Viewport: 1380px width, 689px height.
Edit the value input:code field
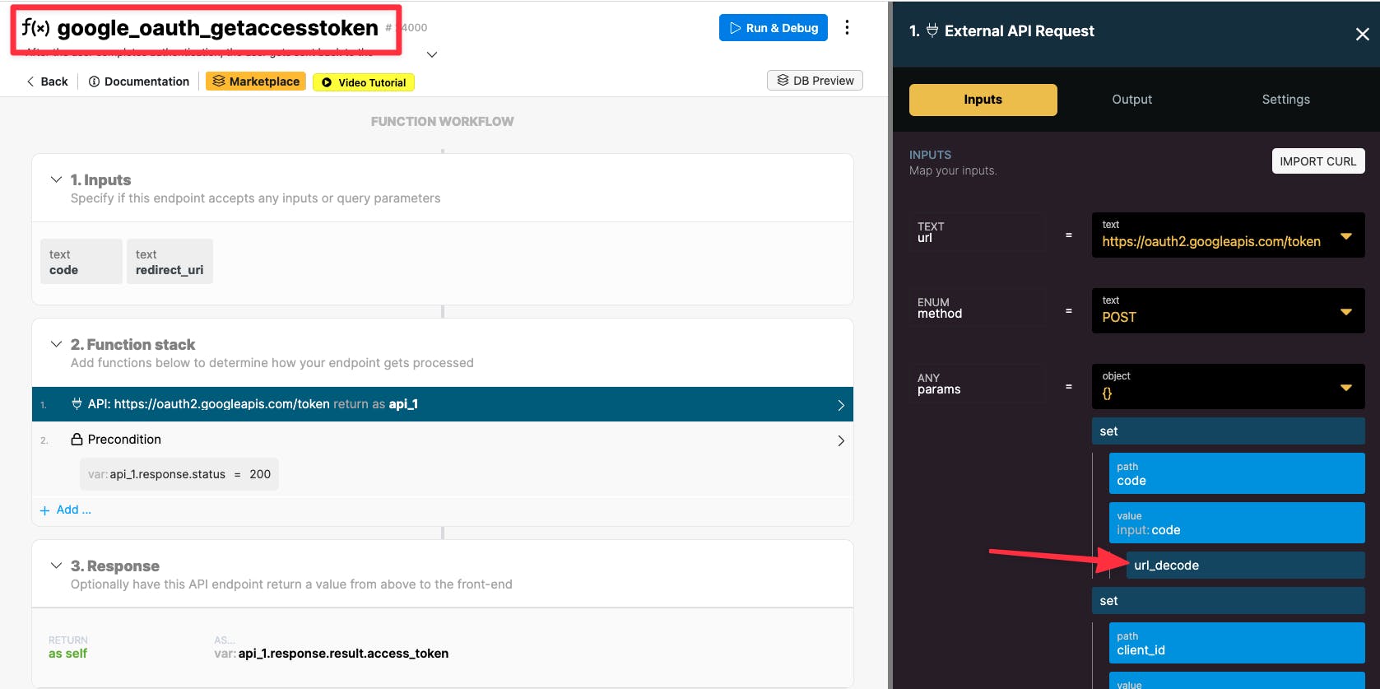click(1237, 523)
